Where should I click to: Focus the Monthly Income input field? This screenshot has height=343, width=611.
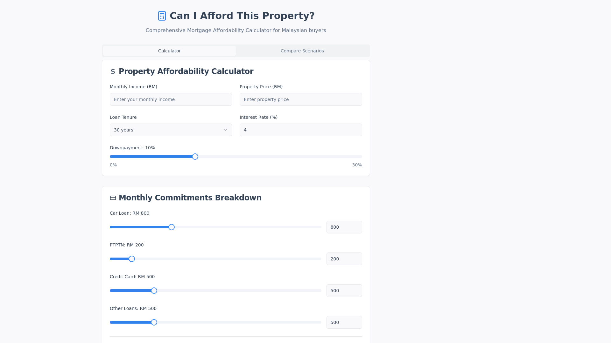171,99
